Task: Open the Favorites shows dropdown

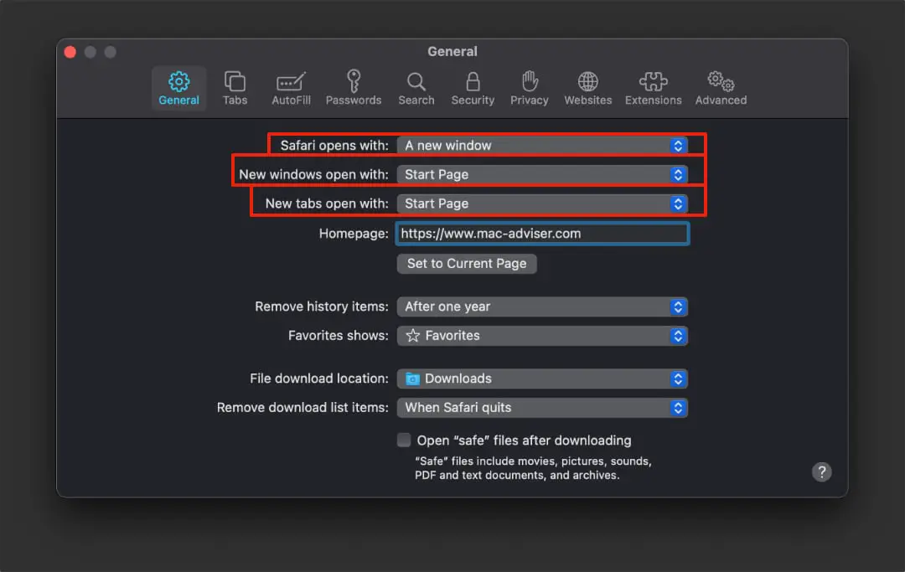Action: (542, 336)
